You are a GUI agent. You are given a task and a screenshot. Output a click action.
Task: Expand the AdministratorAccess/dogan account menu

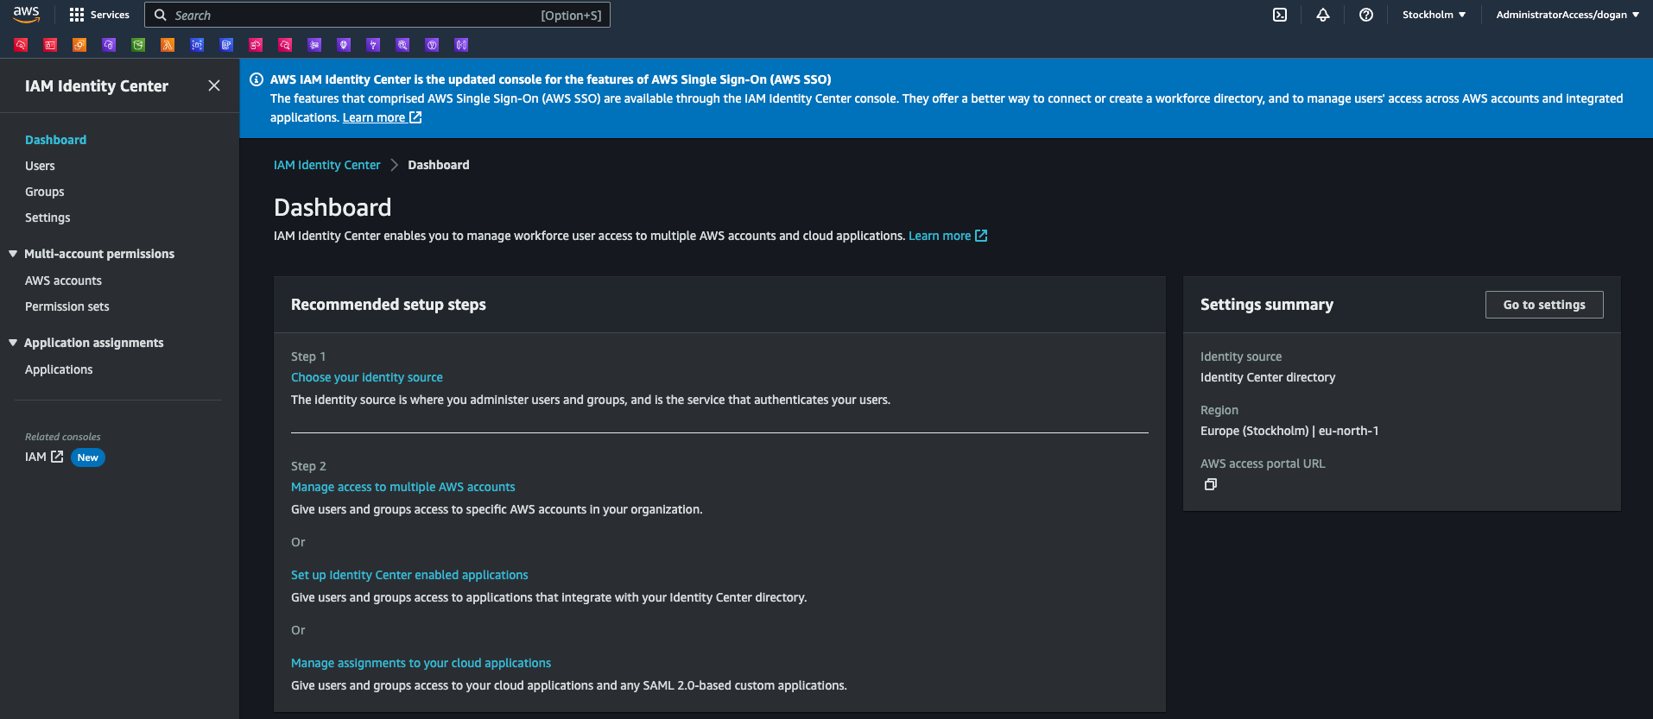(1567, 15)
